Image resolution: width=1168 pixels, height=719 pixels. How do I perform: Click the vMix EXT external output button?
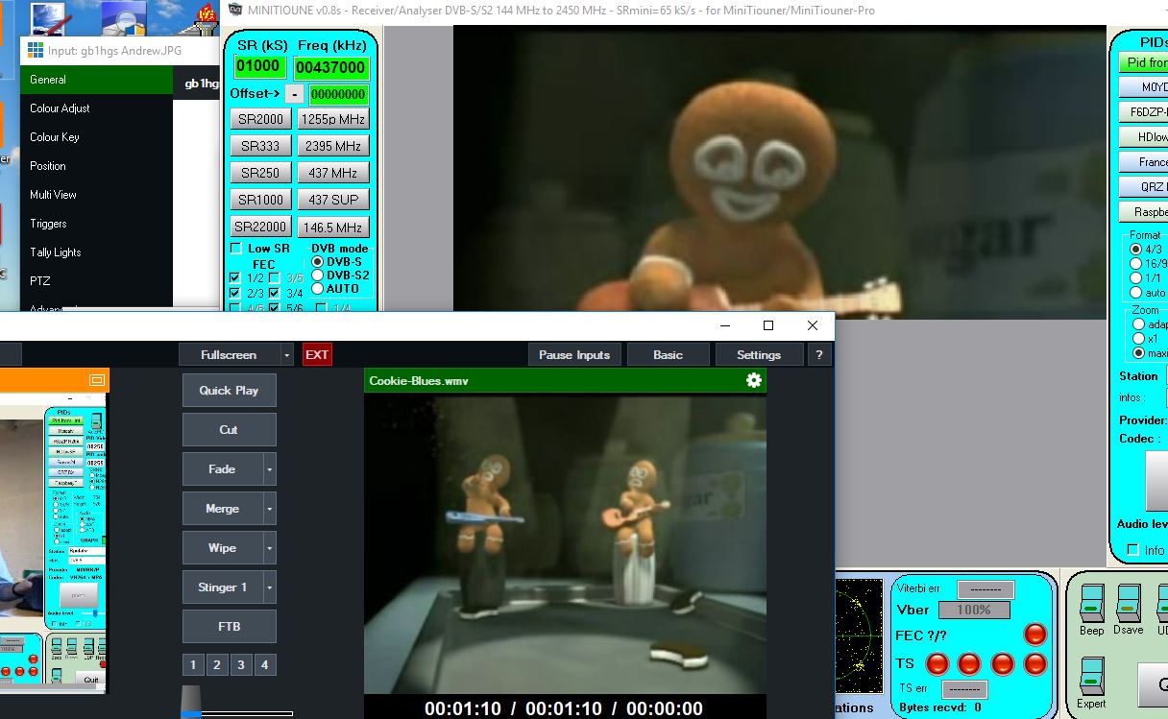pos(317,355)
